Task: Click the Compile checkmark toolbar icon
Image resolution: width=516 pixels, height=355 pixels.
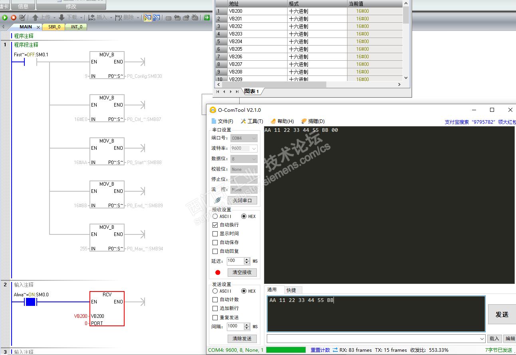Action: coord(22,18)
